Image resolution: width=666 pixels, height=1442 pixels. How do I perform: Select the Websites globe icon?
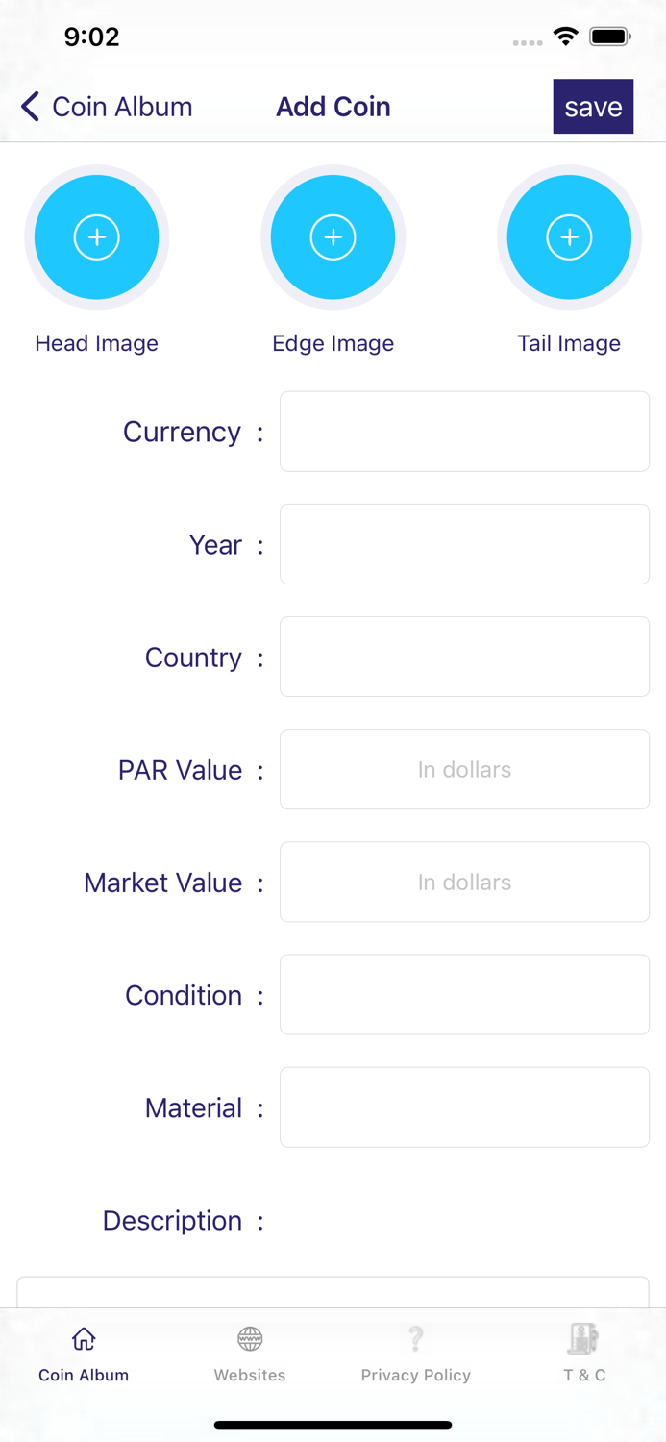click(x=249, y=1338)
